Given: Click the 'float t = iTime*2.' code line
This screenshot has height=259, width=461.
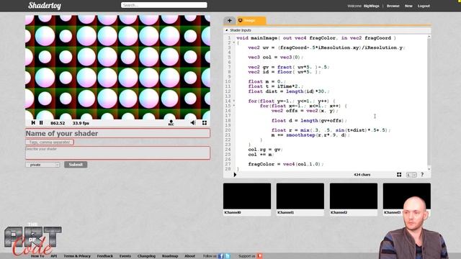Looking at the screenshot, I should pos(275,86).
